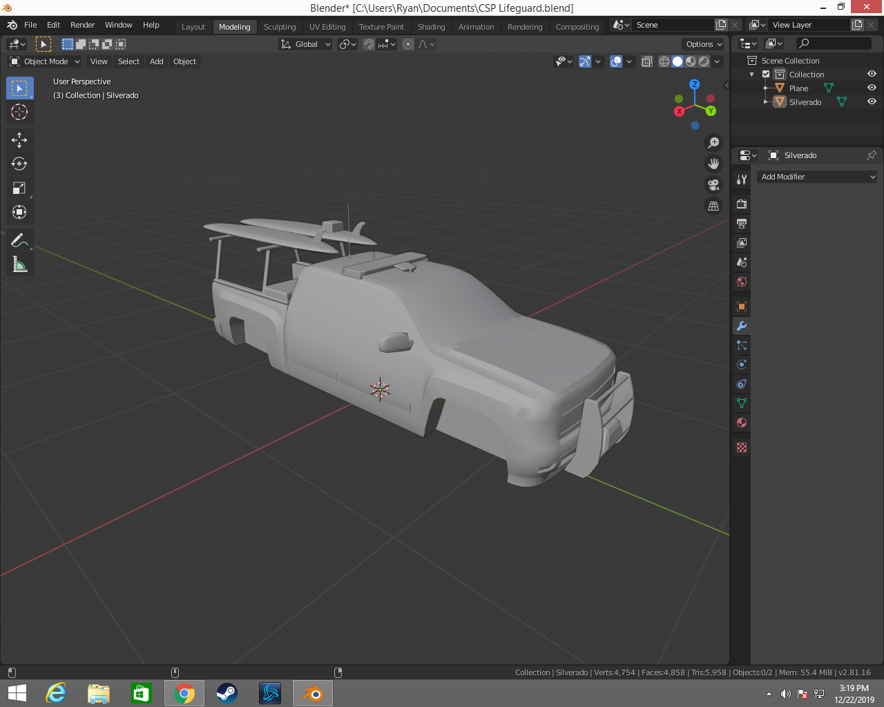This screenshot has width=884, height=707.
Task: Open Object Constraints properties tab
Action: (x=742, y=384)
